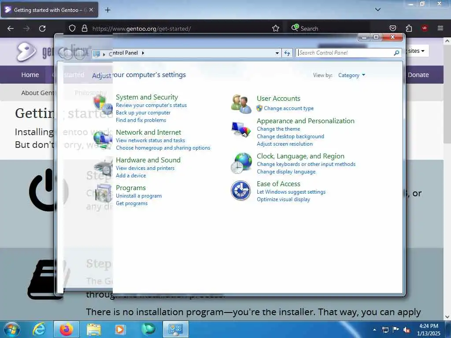Click Home in Gentoo navigation

[30, 75]
